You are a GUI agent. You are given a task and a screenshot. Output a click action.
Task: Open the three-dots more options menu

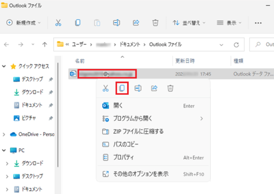pyautogui.click(x=258, y=23)
